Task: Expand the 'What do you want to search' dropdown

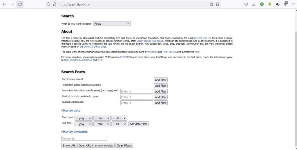Action: coord(112,24)
